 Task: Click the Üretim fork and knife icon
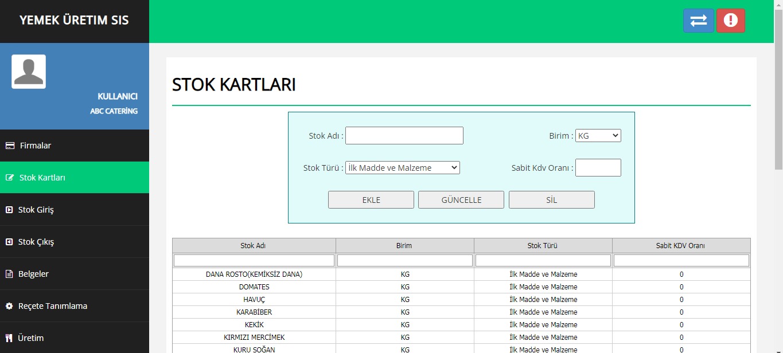coord(9,338)
